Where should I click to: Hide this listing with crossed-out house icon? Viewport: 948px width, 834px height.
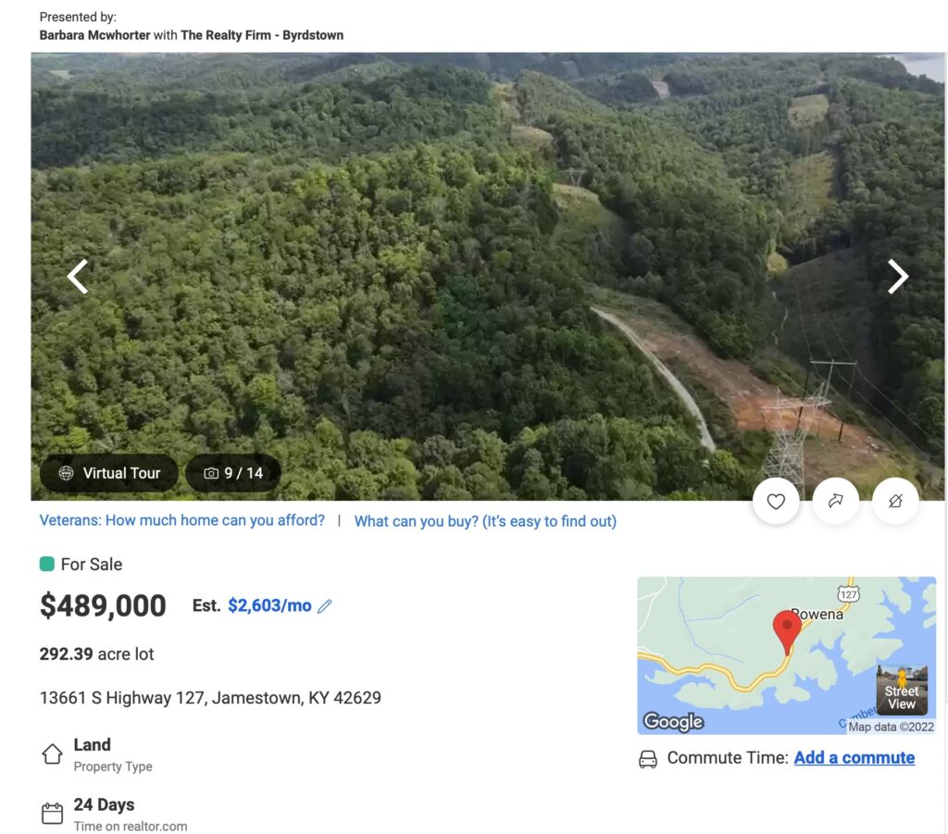895,501
